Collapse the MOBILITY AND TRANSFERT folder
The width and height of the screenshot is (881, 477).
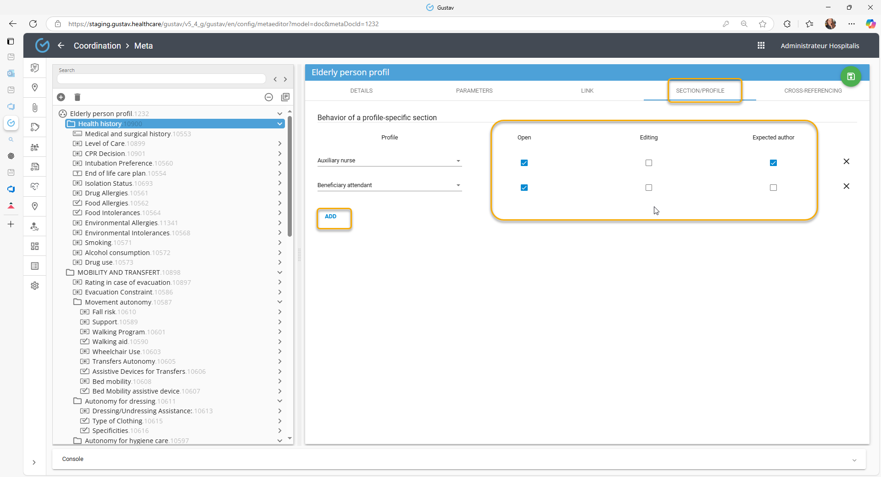(x=279, y=272)
